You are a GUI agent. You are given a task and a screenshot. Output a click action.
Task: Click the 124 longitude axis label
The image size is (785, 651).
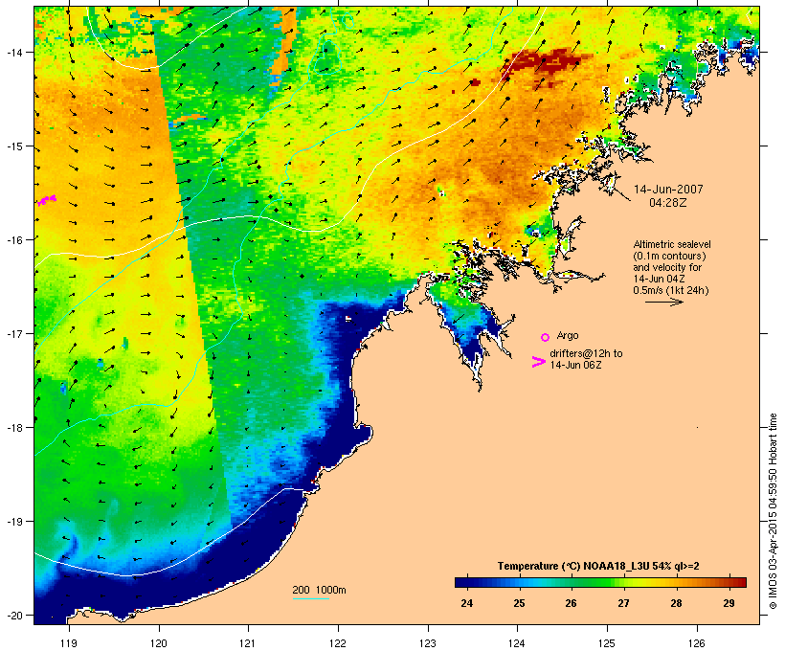(517, 643)
